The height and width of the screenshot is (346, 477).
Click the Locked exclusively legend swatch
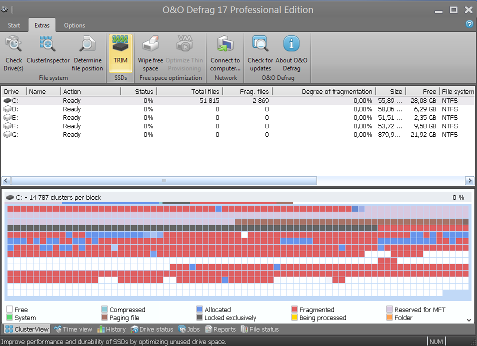199,317
